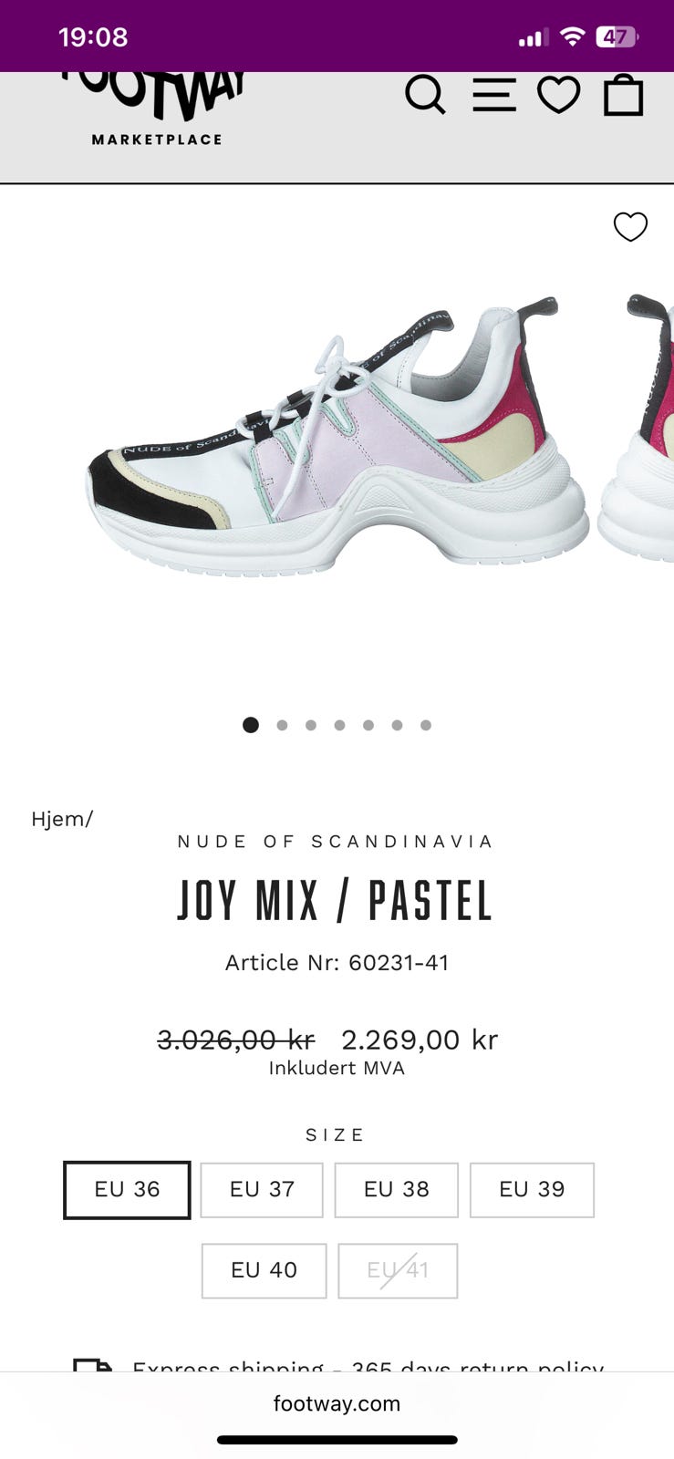This screenshot has width=674, height=1459.
Task: Open the search magnifier icon
Action: pos(425,95)
